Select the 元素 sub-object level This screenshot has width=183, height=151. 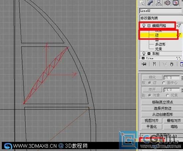[158, 49]
